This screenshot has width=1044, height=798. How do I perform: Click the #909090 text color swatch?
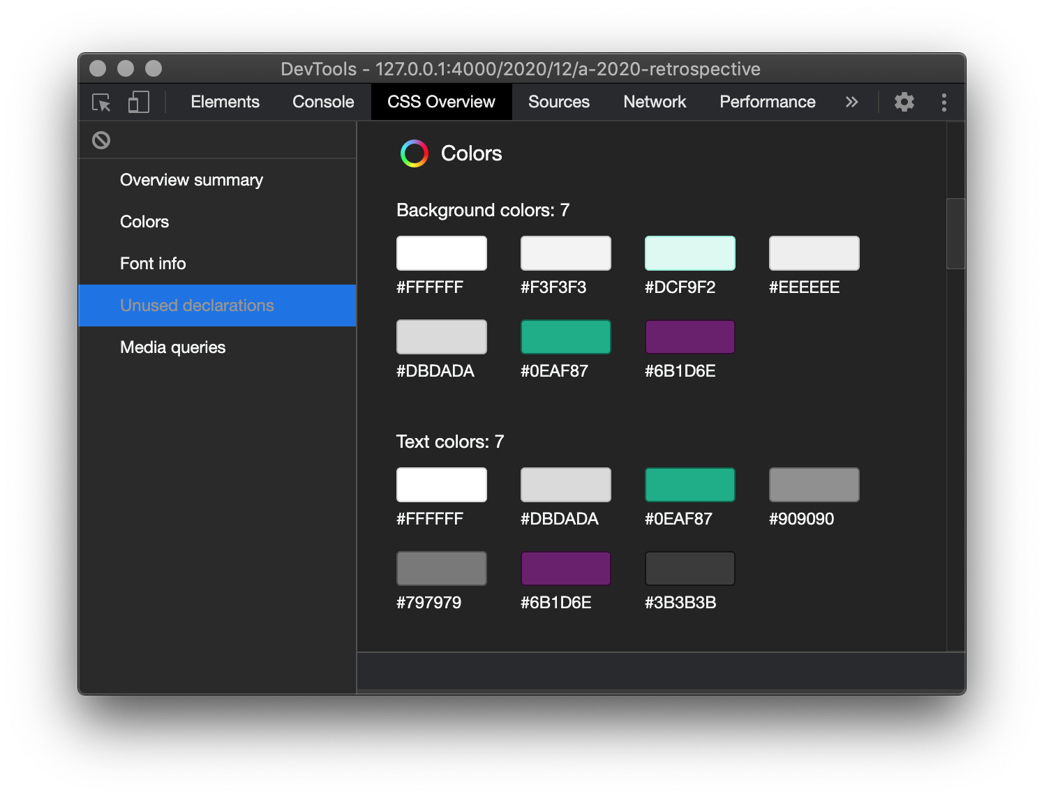tap(814, 485)
